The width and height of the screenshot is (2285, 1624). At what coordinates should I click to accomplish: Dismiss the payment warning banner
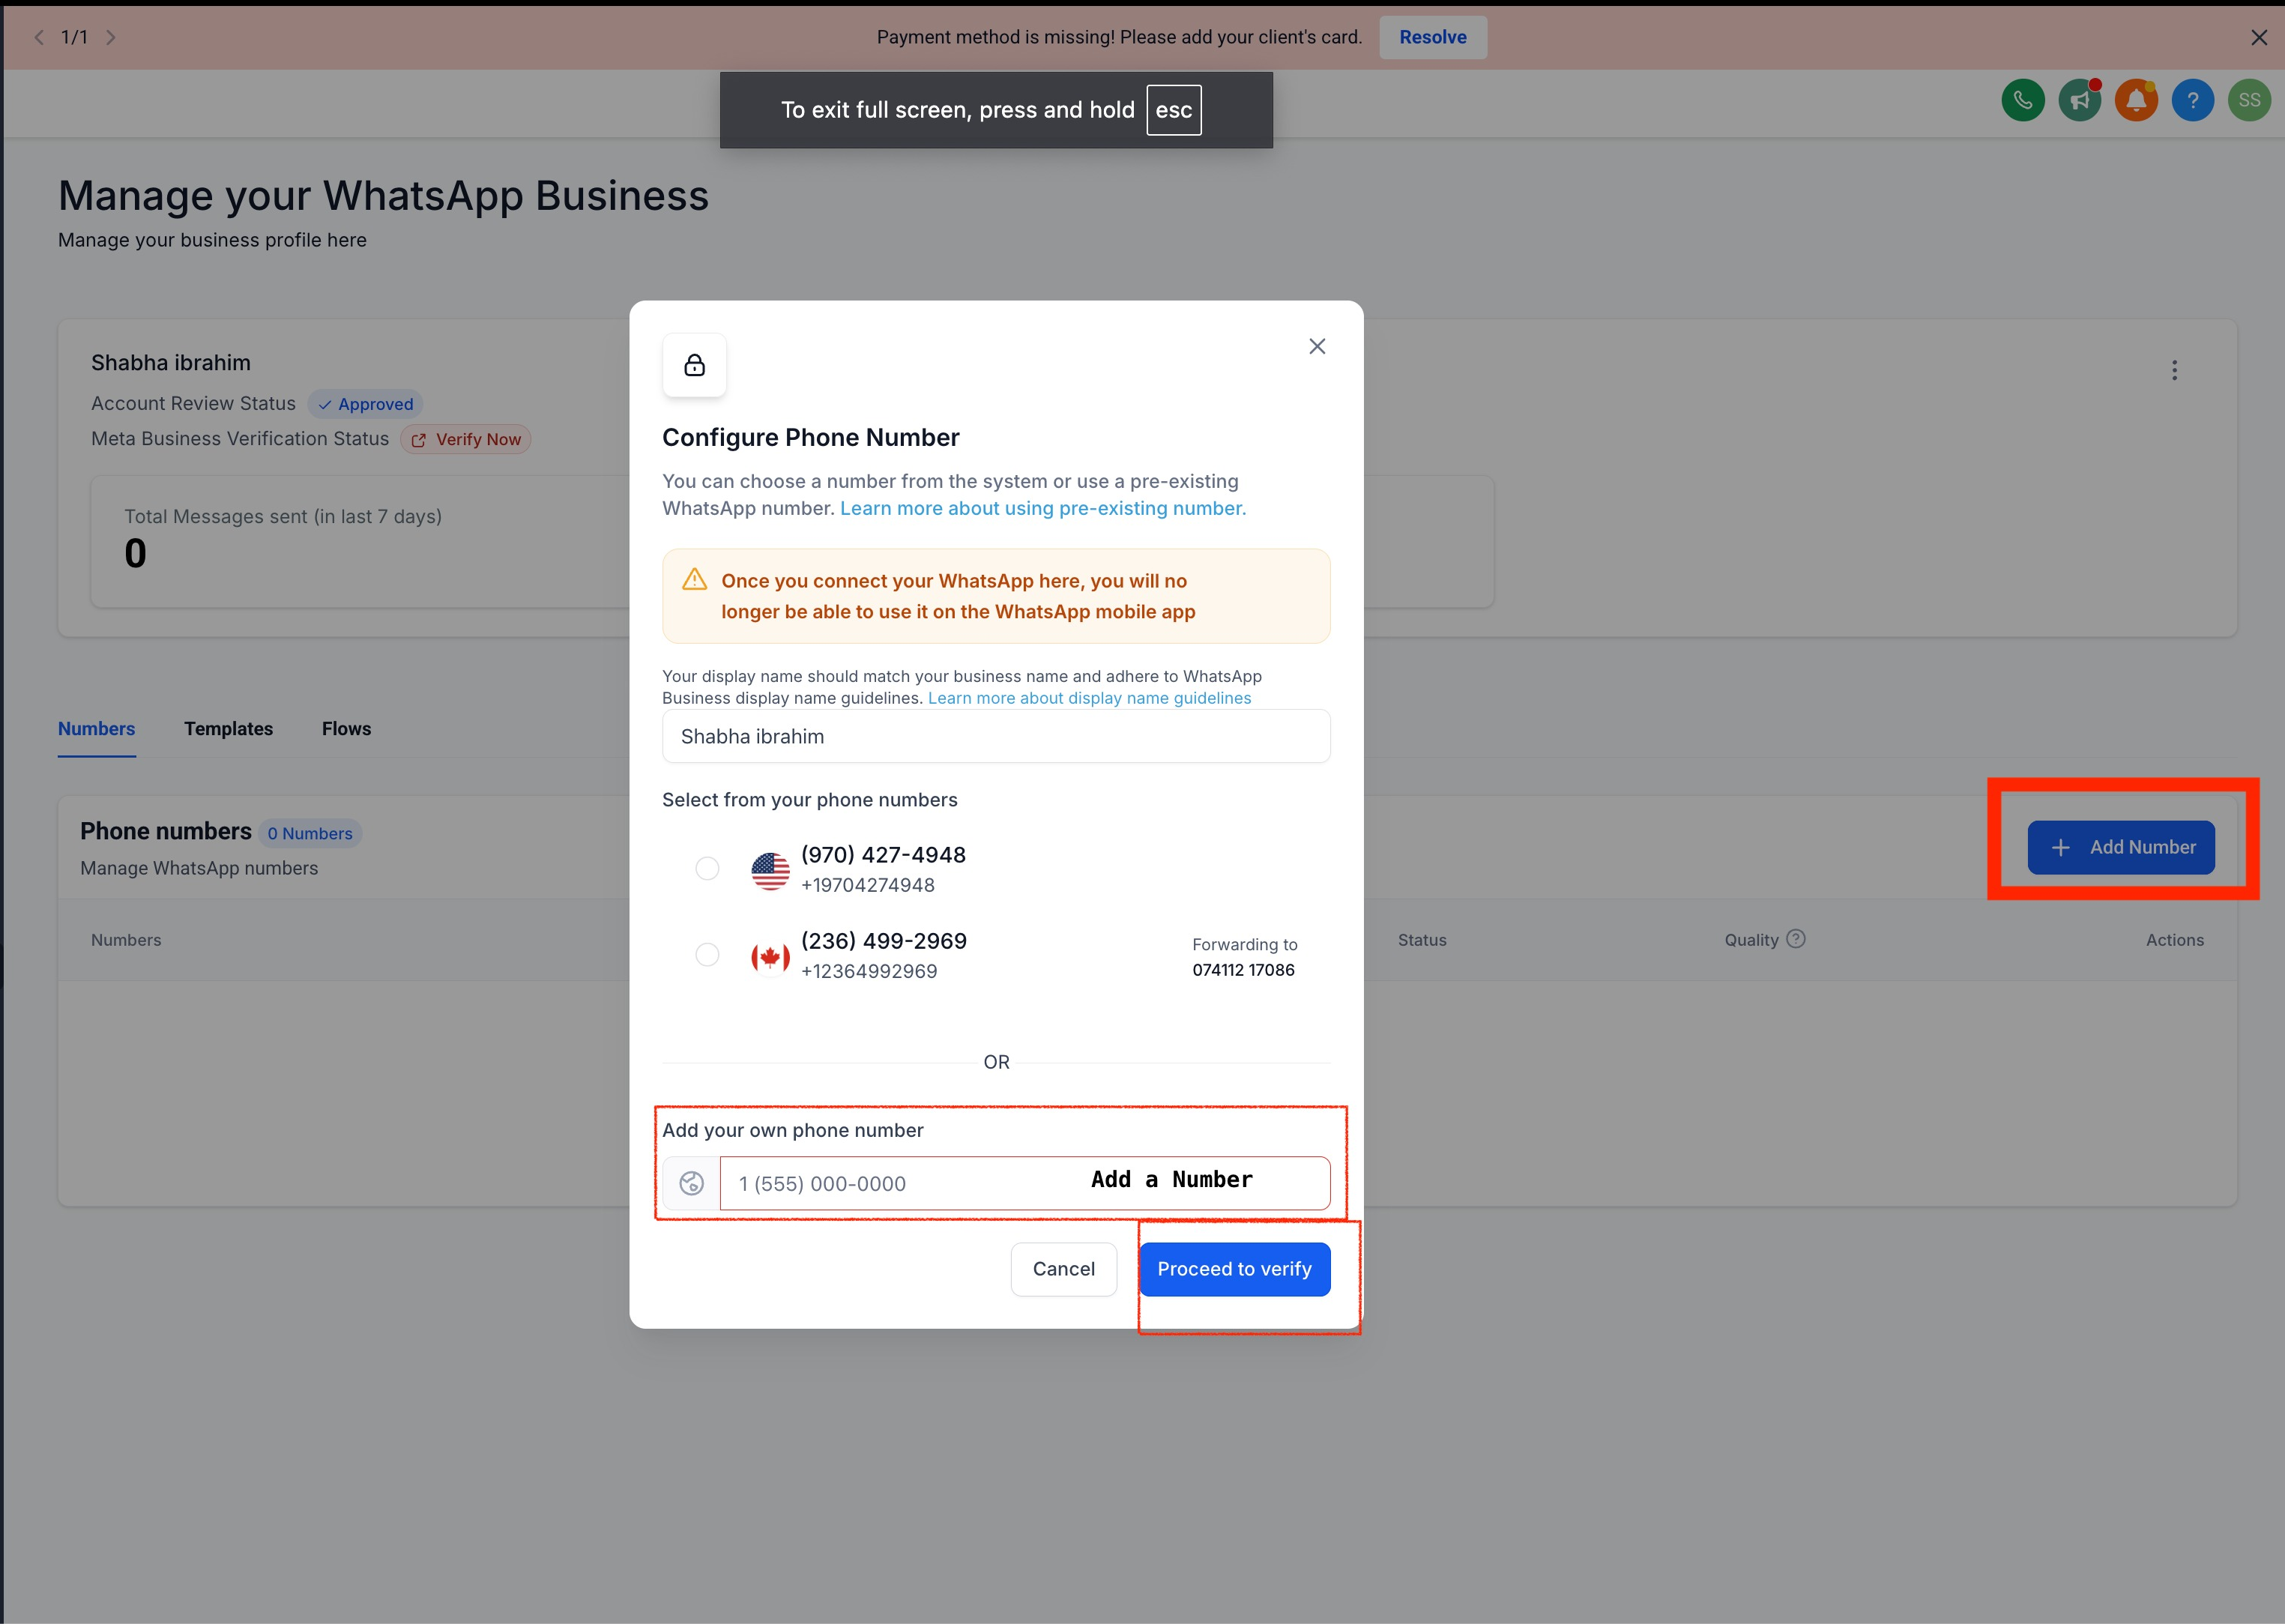[2258, 37]
